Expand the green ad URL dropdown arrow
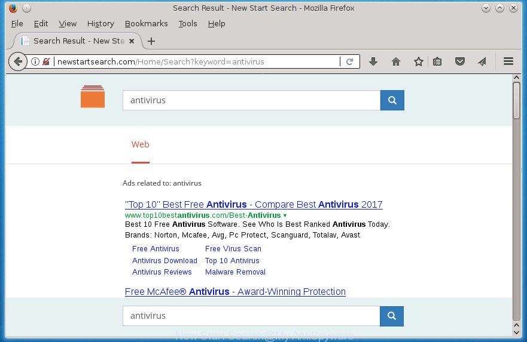This screenshot has width=527, height=342. pos(285,215)
